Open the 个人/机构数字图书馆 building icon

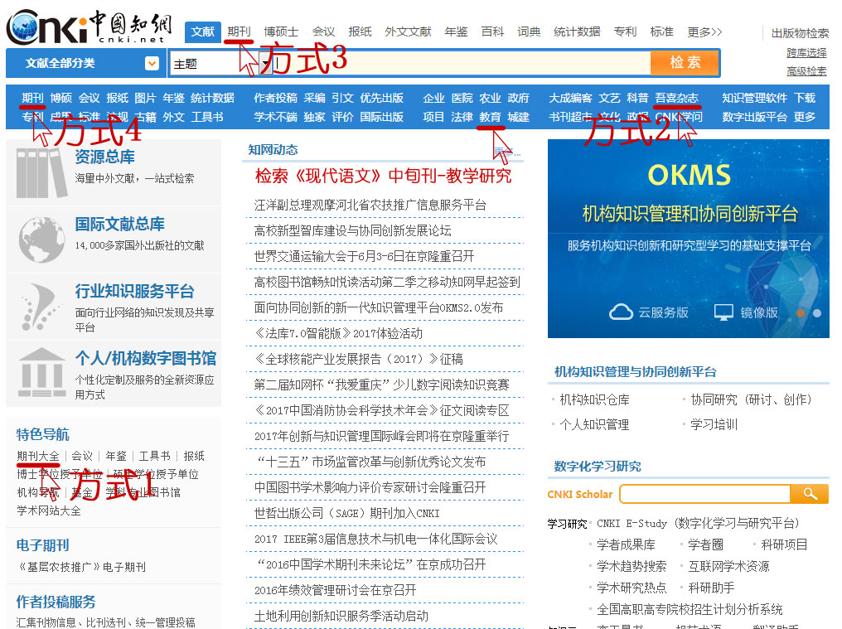click(x=41, y=372)
